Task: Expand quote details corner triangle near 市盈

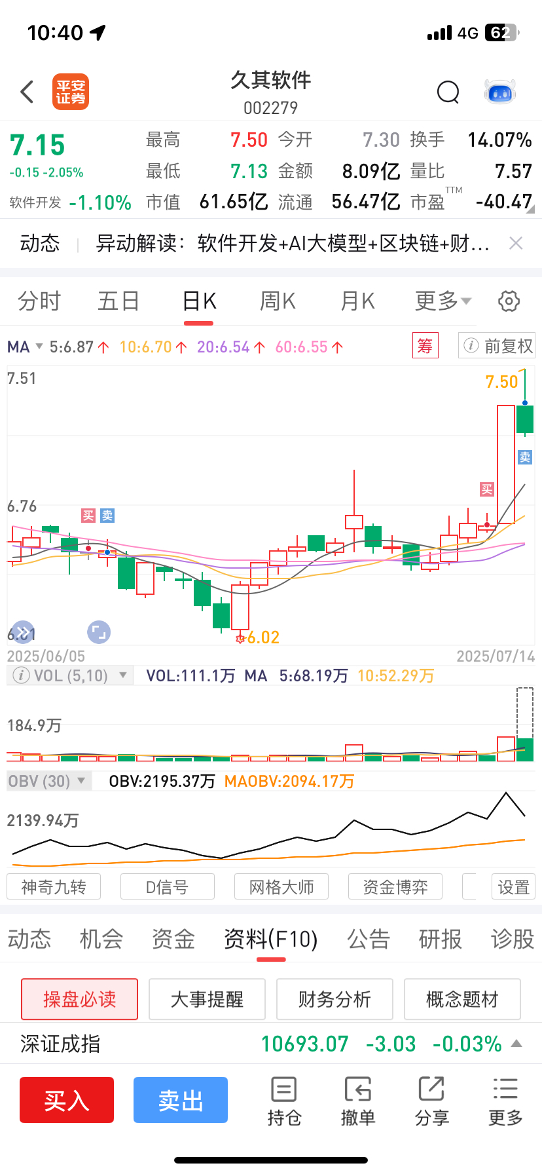Action: [x=530, y=210]
